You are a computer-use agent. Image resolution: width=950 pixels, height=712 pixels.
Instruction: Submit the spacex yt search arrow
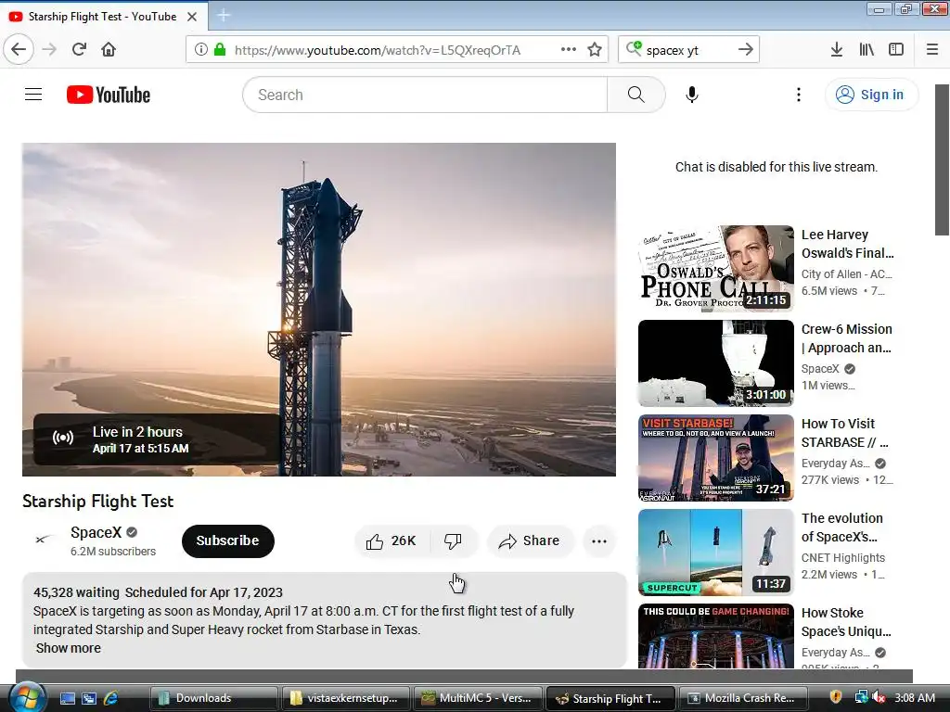click(x=746, y=49)
